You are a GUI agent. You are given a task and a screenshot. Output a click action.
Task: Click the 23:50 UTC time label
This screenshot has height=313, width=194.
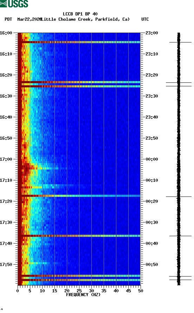152,138
